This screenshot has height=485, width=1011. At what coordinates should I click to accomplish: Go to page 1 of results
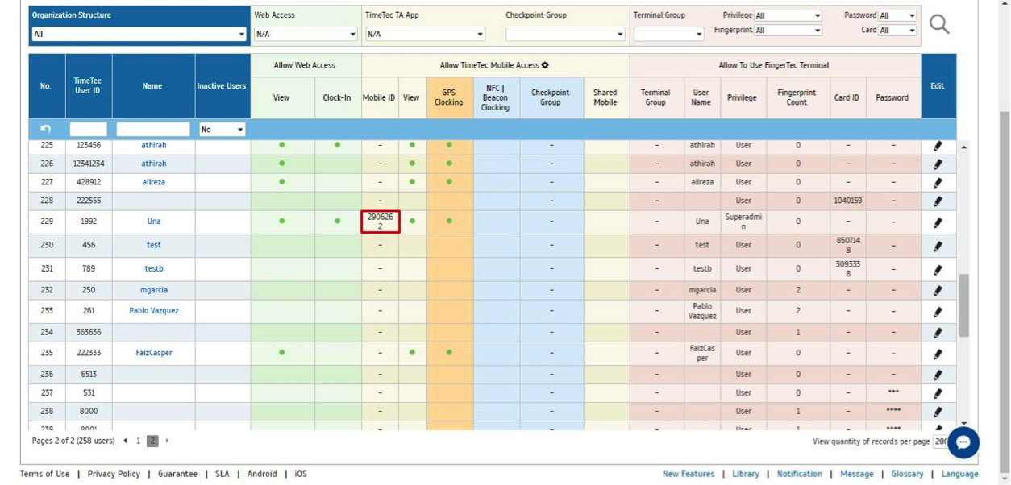(x=138, y=441)
